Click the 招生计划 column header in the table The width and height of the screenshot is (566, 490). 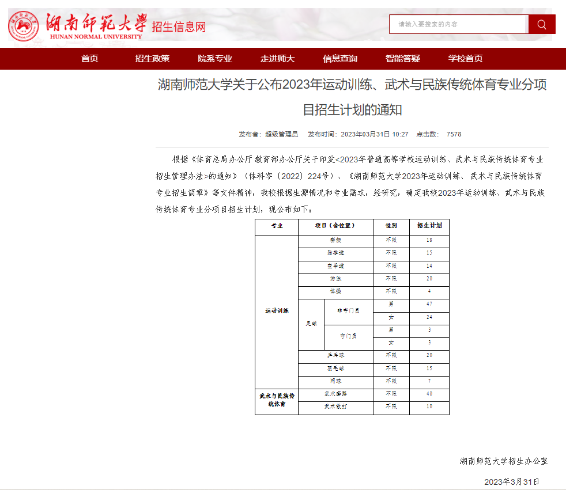point(429,226)
